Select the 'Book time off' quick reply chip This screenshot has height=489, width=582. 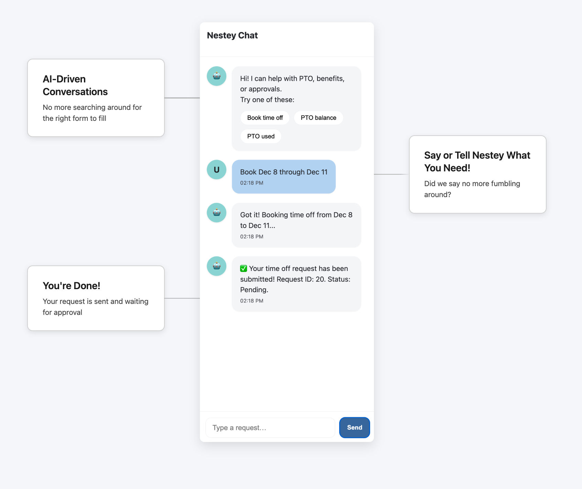click(x=265, y=117)
